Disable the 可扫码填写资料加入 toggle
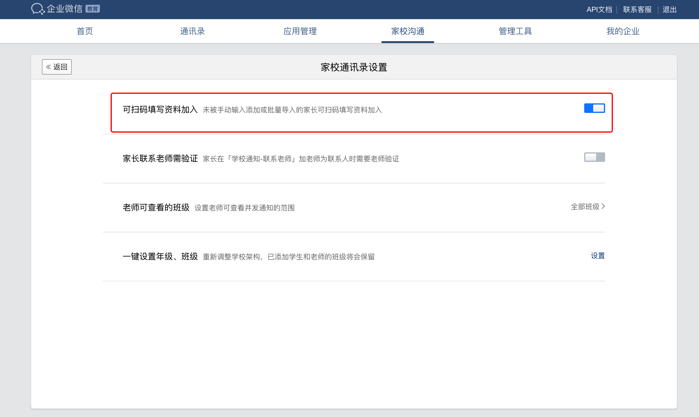 point(594,108)
